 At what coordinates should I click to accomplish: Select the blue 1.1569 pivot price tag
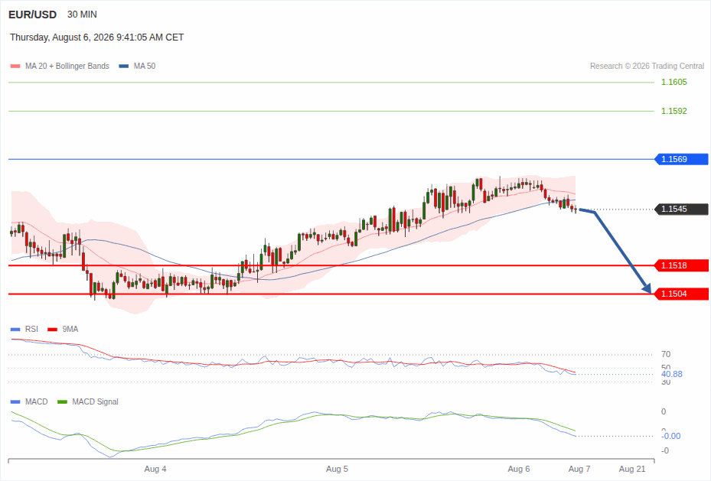(x=681, y=159)
